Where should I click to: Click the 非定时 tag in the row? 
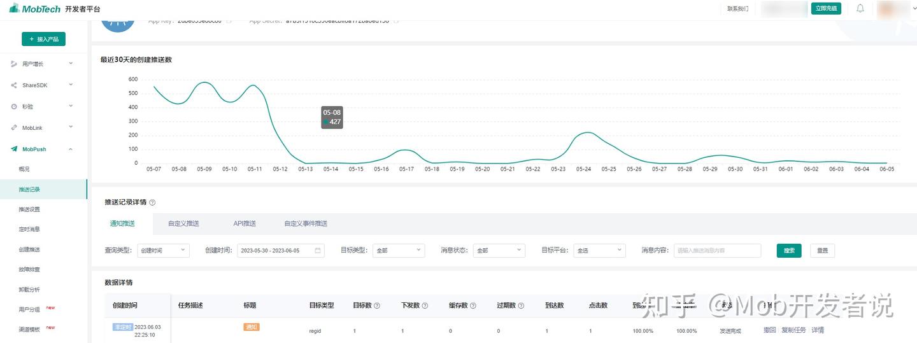122,327
